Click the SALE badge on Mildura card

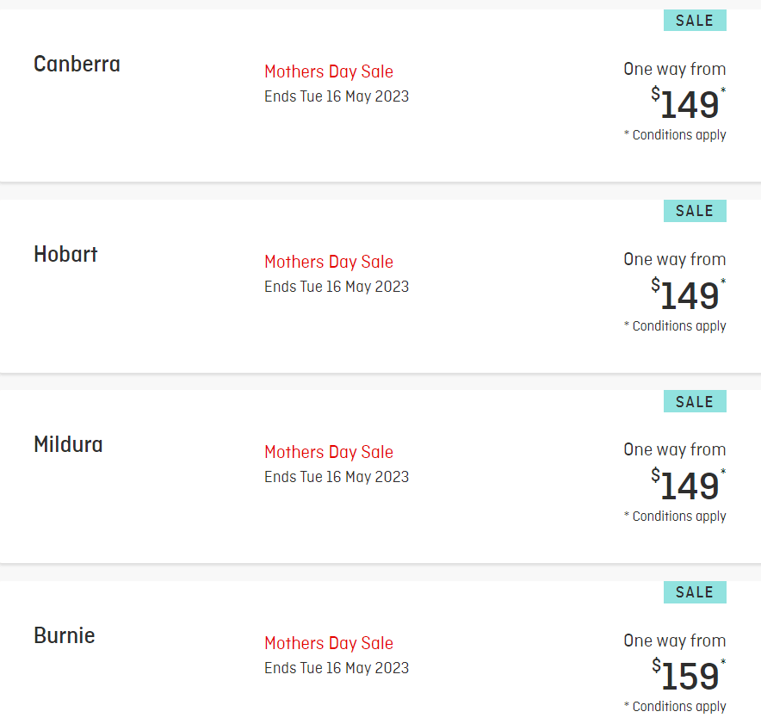[695, 401]
